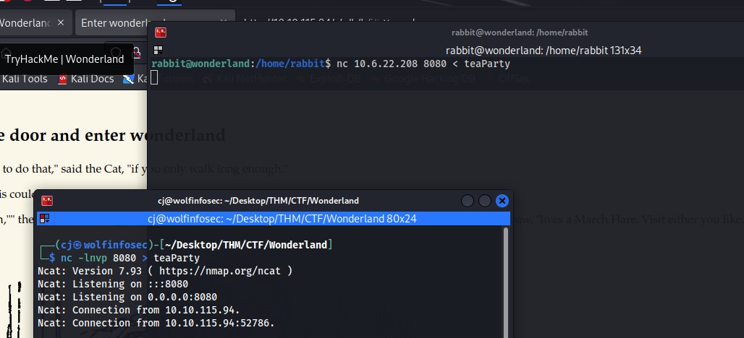
Task: Click the 'nc 10.6.22.208 8080 < teaParty' command
Action: 423,64
